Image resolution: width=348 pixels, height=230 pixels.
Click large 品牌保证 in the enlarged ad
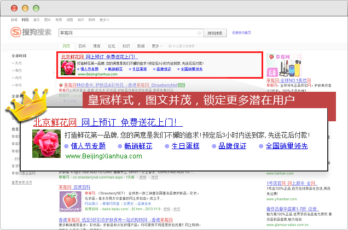pyautogui.click(x=233, y=146)
